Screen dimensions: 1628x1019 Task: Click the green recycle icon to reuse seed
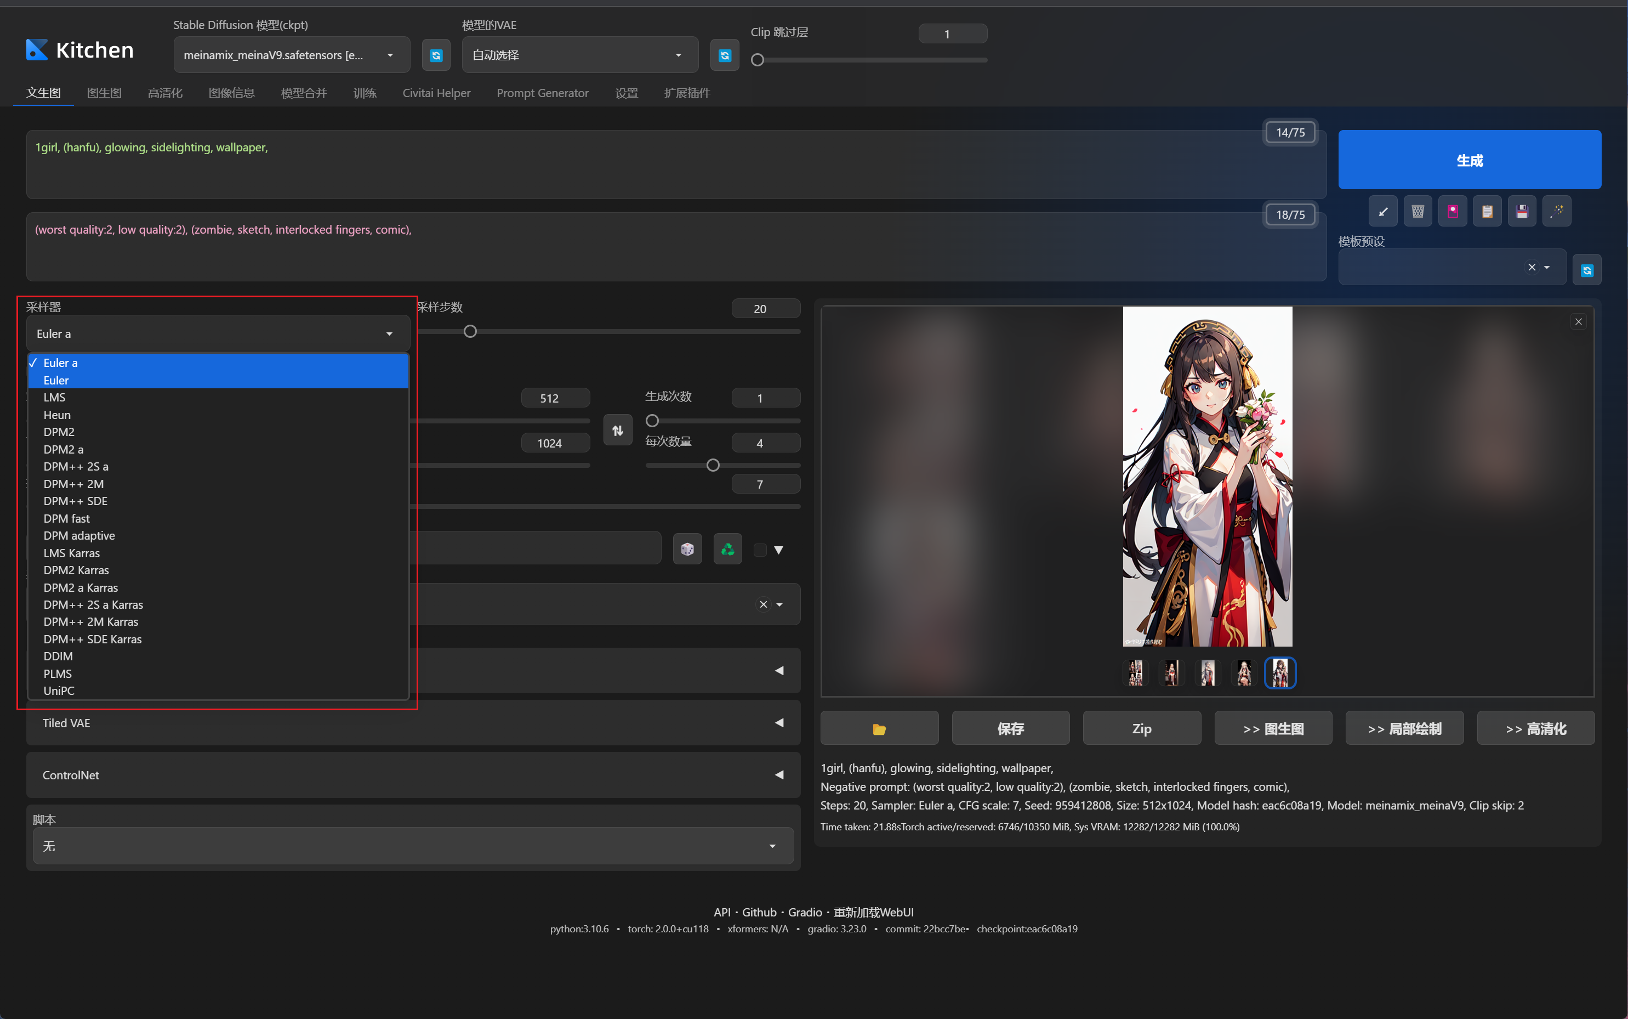(x=727, y=550)
